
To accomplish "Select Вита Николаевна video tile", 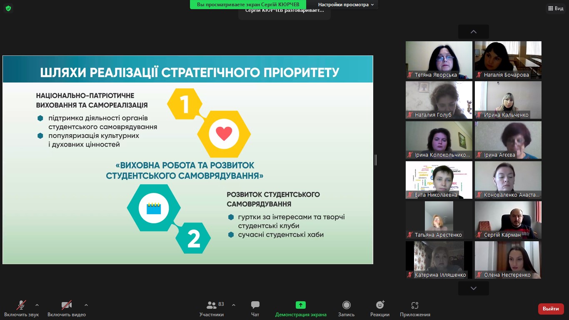I will click(x=439, y=180).
